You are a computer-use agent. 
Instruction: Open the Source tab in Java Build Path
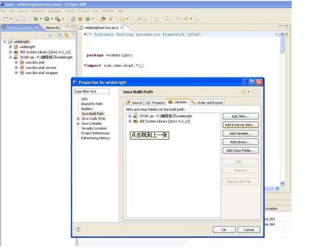coord(134,102)
